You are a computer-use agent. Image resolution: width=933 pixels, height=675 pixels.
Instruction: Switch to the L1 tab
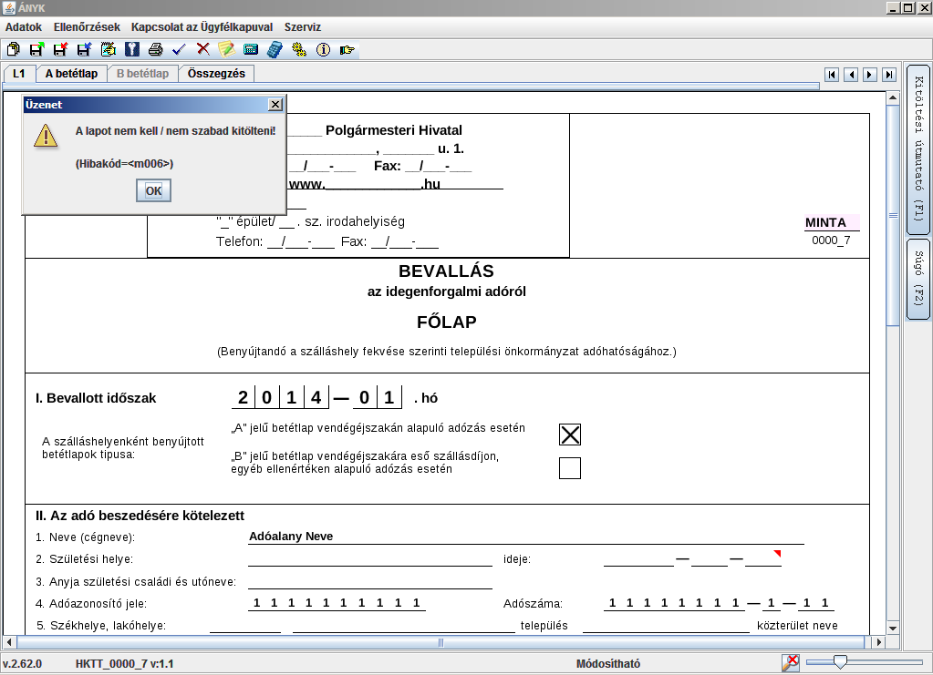tap(19, 74)
